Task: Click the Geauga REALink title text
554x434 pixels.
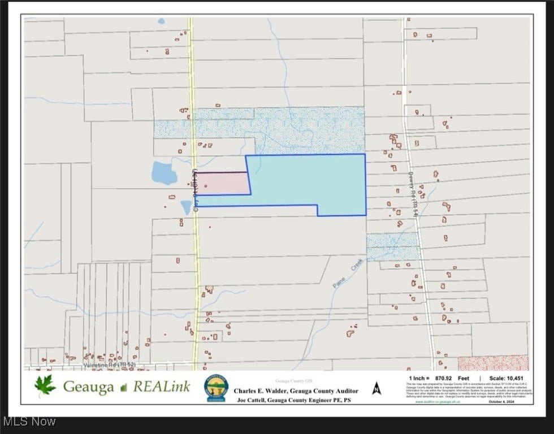Action: (x=126, y=387)
